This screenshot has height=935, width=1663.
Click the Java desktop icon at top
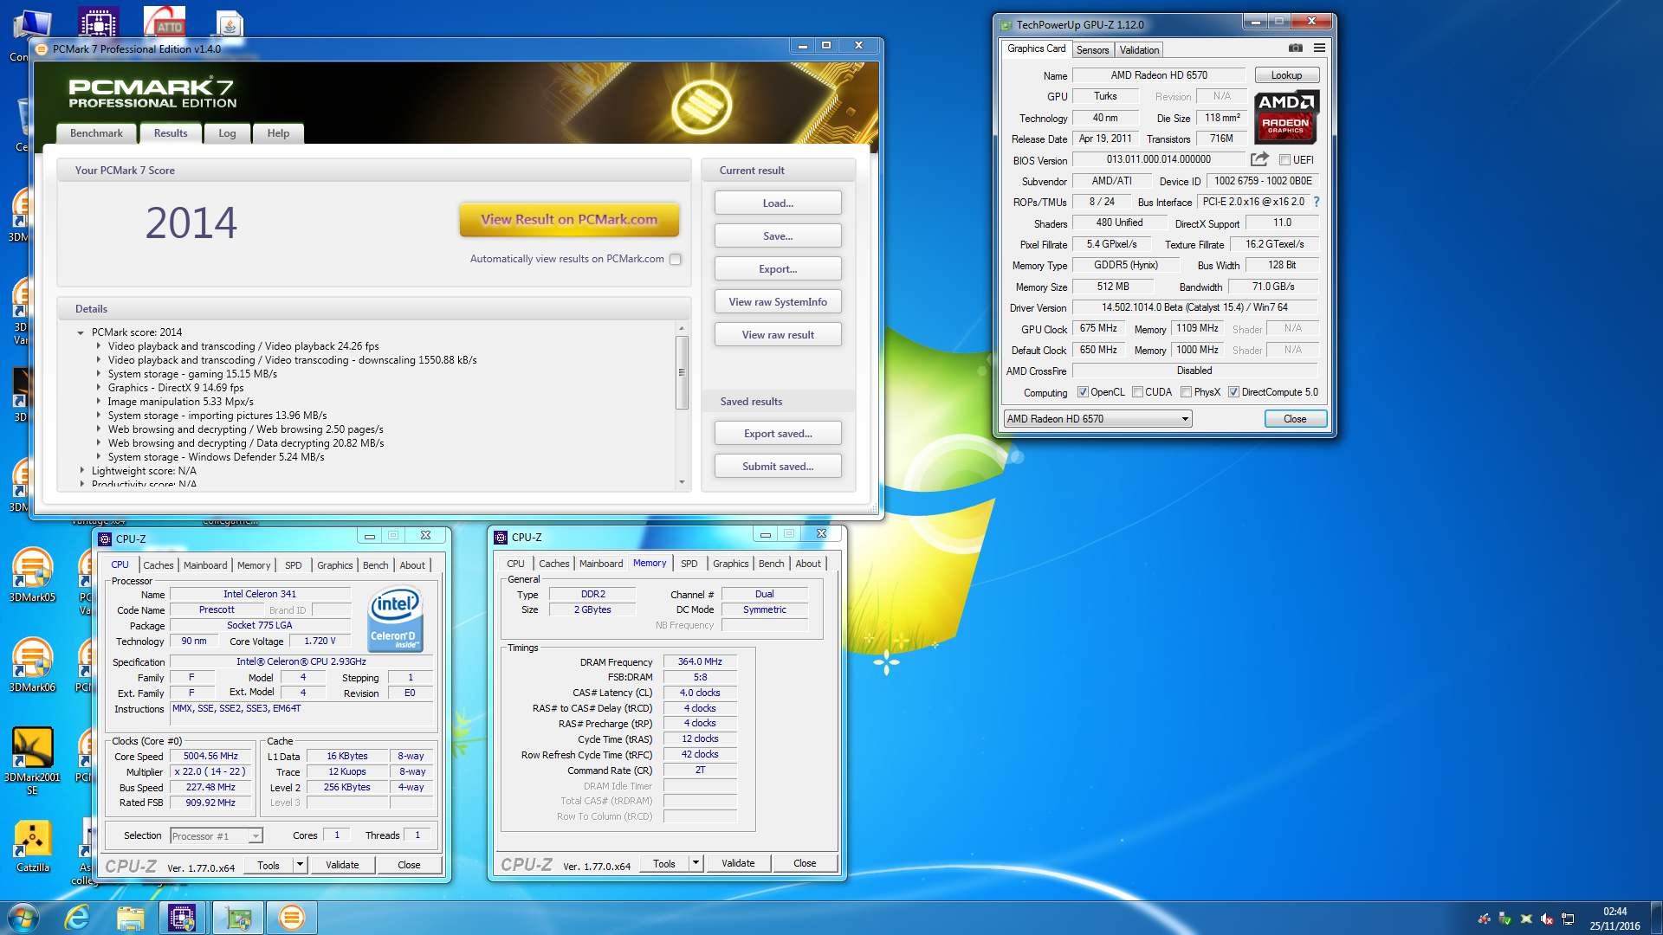click(x=229, y=23)
